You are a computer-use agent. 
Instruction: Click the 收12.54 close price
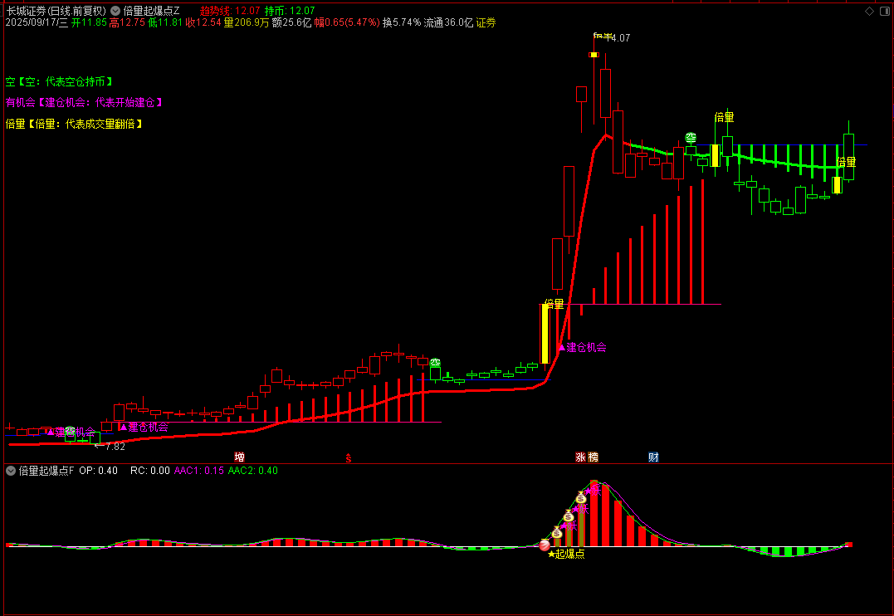(x=203, y=22)
